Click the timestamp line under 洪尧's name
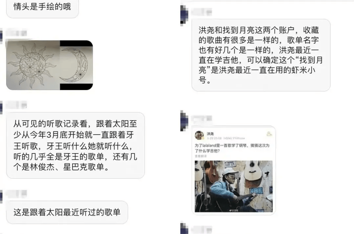Image resolution: width=354 pixels, height=234 pixels. tap(226, 138)
